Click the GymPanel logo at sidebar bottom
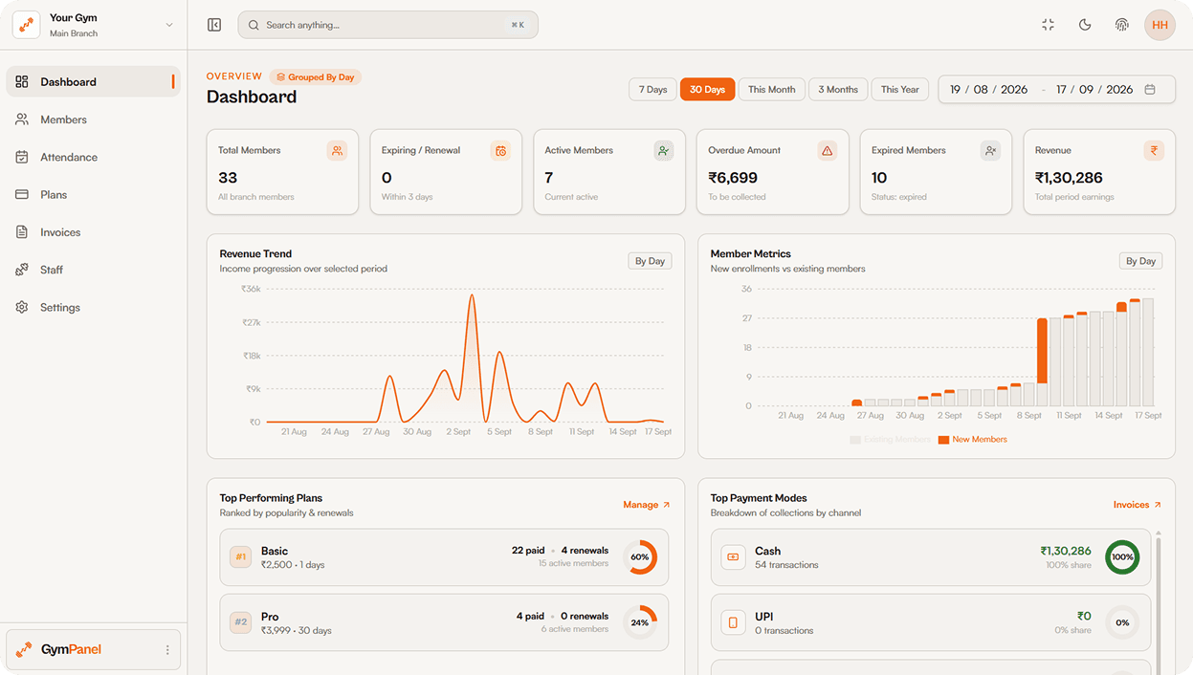The width and height of the screenshot is (1193, 675). 24,650
